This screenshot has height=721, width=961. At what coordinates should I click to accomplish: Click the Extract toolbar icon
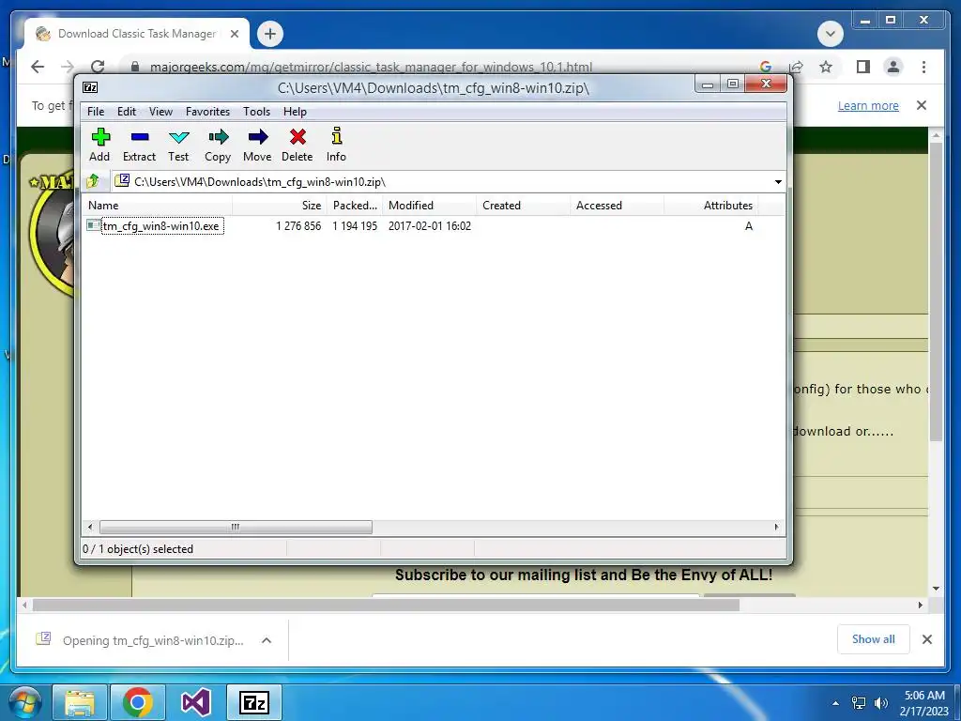pyautogui.click(x=139, y=145)
